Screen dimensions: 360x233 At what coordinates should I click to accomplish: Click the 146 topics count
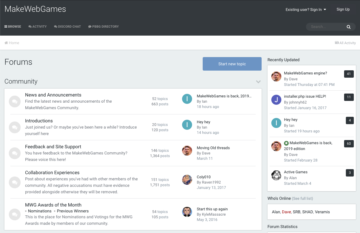coord(160,151)
